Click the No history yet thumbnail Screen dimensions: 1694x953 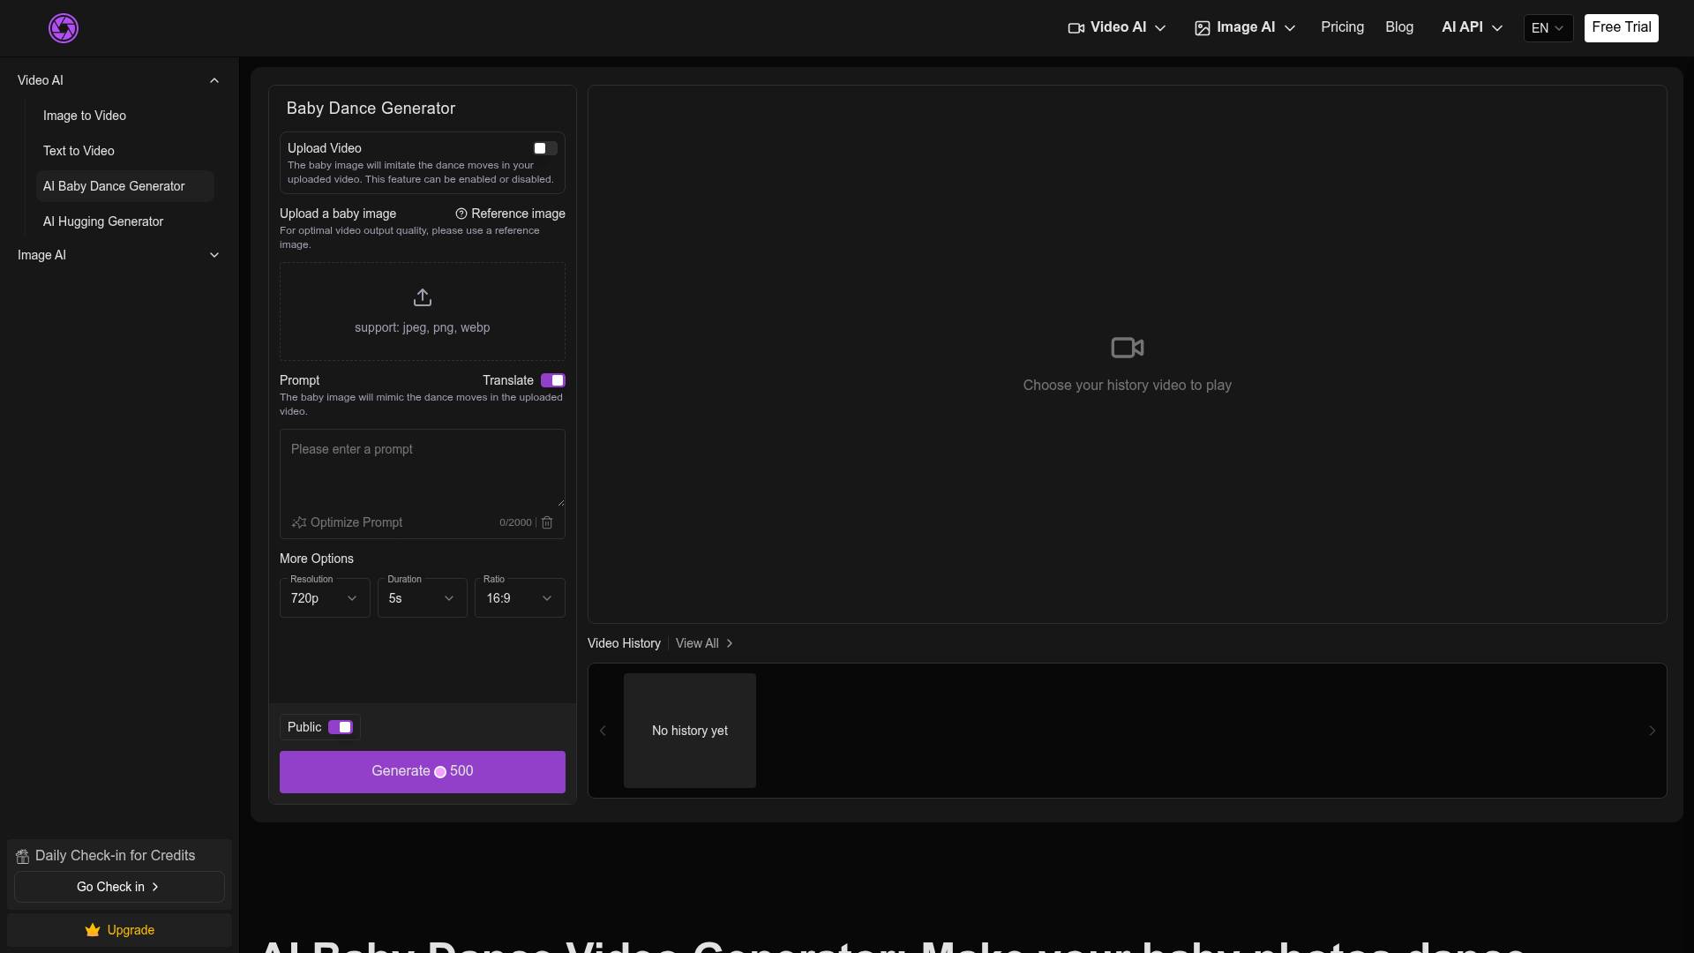click(690, 731)
